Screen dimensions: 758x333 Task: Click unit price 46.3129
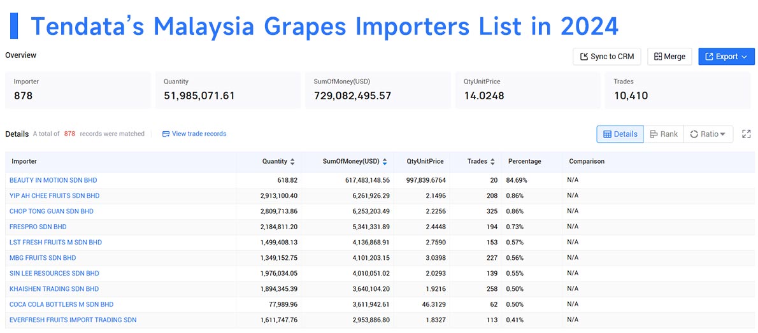434,304
